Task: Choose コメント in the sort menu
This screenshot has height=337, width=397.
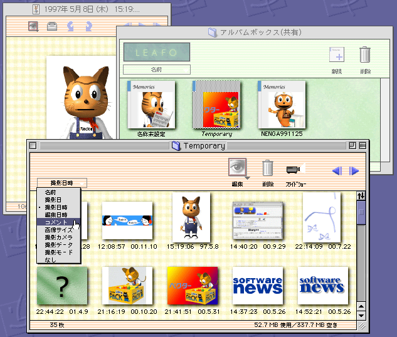Action: pos(59,222)
